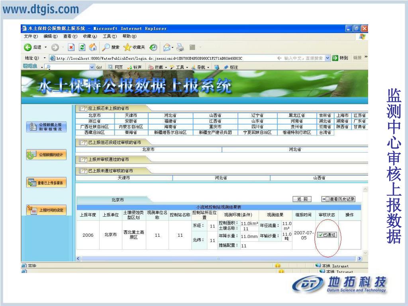
Task: Open 文件(F) menu
Action: click(x=31, y=36)
